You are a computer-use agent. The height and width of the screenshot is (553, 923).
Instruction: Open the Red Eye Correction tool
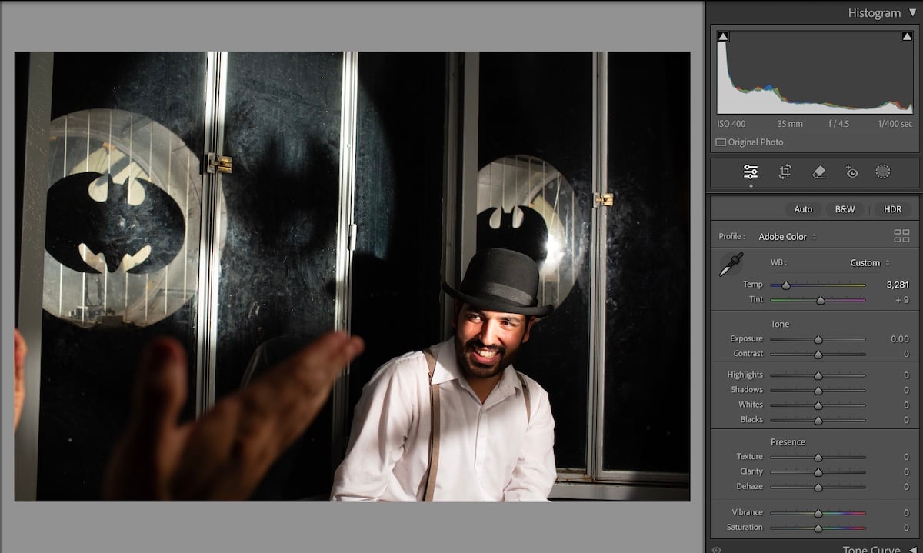(851, 172)
